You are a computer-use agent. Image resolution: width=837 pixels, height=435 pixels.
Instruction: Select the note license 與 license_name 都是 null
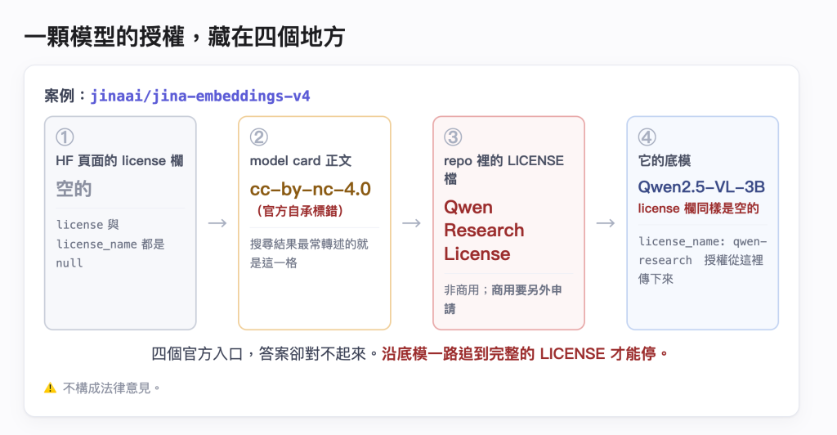click(x=110, y=244)
